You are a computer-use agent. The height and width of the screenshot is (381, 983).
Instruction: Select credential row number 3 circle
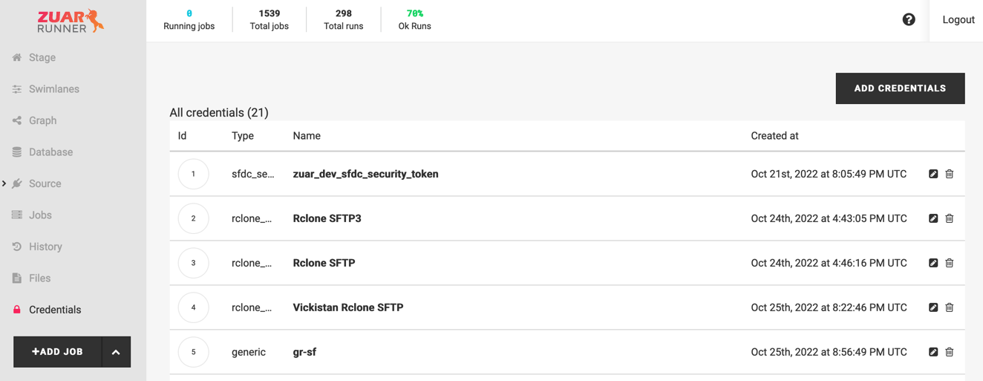coord(193,263)
